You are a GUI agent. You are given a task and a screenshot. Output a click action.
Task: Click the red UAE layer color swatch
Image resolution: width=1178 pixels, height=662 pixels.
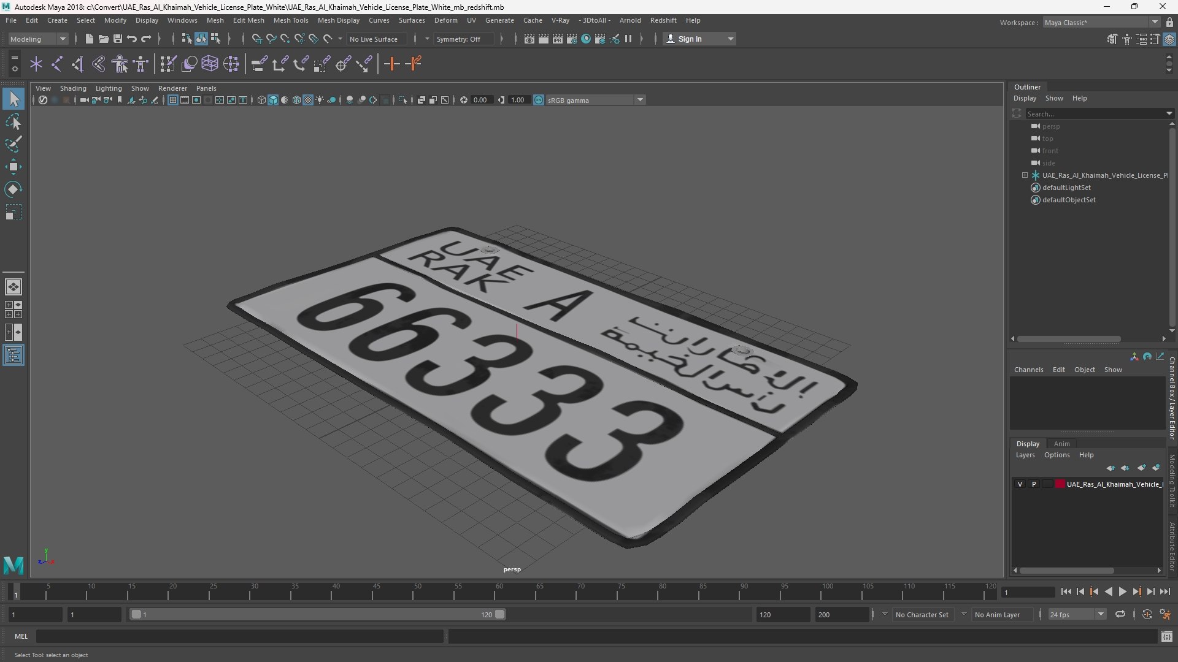(1060, 484)
